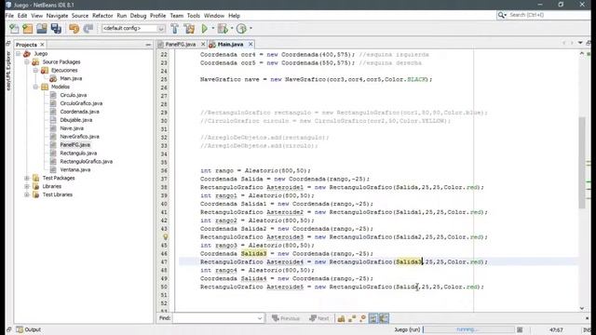Click the Output window icon
The width and height of the screenshot is (596, 335).
coord(20,329)
